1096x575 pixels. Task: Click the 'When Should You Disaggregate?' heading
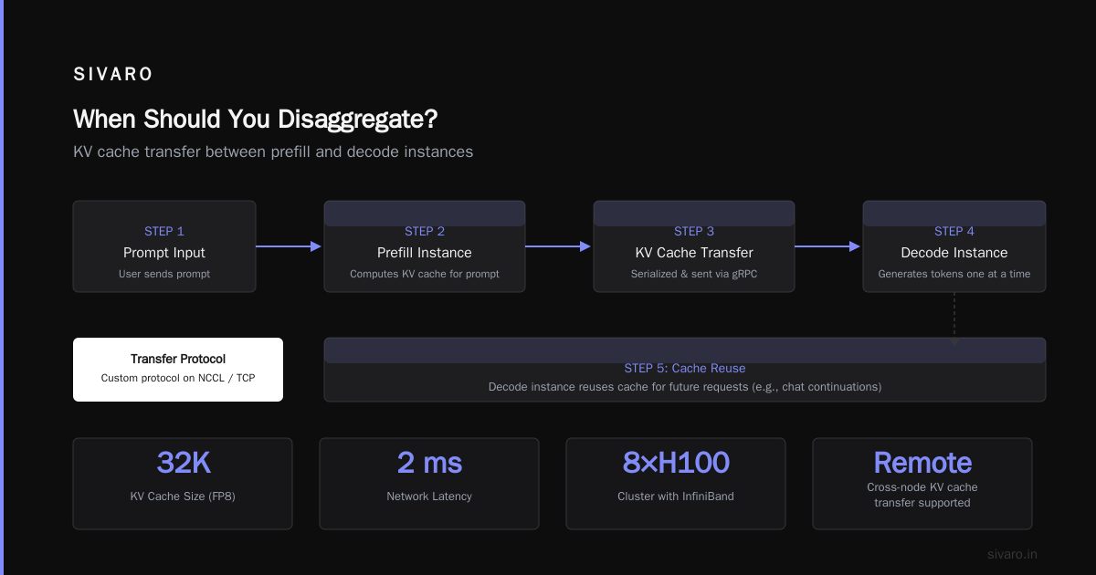(x=256, y=120)
